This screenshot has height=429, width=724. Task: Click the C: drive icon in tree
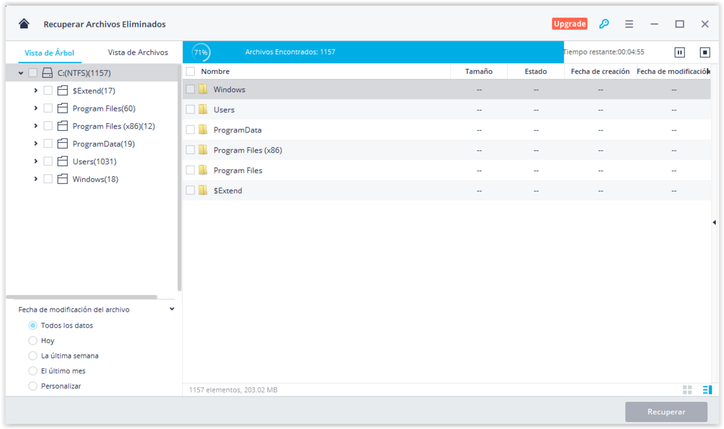(47, 73)
